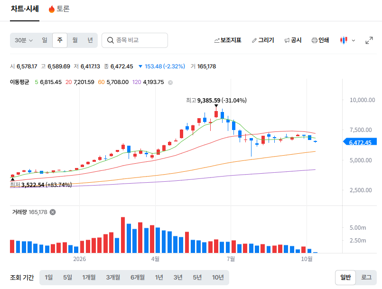Set 조회 기간 to 3개월
This screenshot has height=289, width=382.
coord(113,277)
